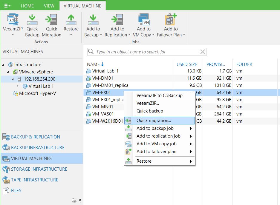280x205 pixels.
Task: Select Quick Backup in the Actions toolbar
Action: point(32,21)
